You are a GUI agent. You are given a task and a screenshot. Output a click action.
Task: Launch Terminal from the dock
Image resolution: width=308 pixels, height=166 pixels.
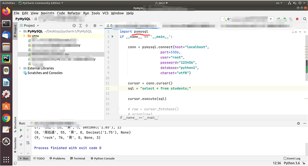[6, 24]
